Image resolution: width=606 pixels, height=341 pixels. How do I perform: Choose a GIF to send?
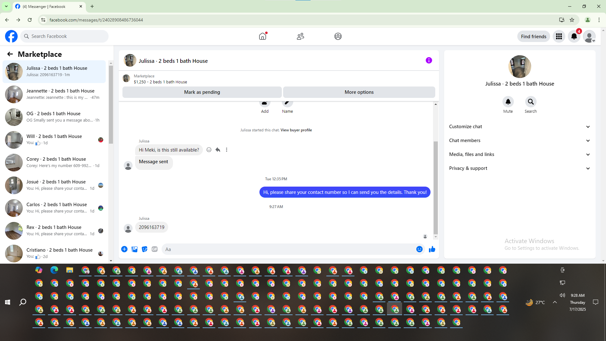pyautogui.click(x=155, y=249)
